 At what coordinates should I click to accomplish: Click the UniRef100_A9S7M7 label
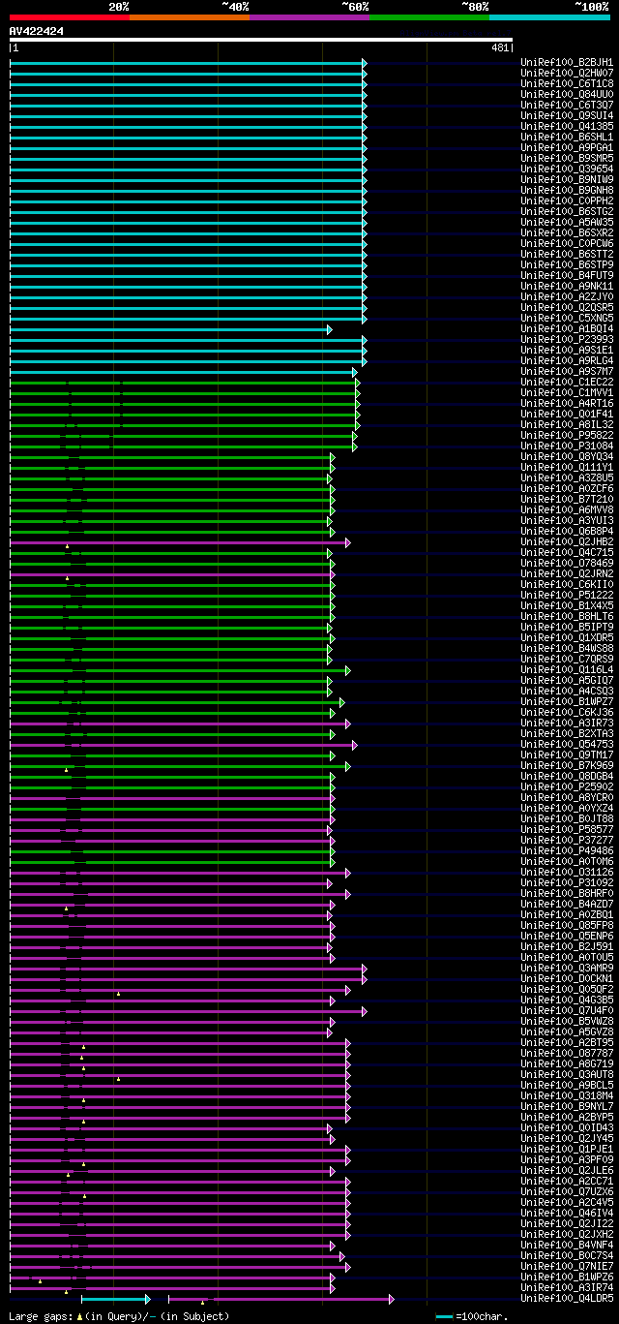567,371
